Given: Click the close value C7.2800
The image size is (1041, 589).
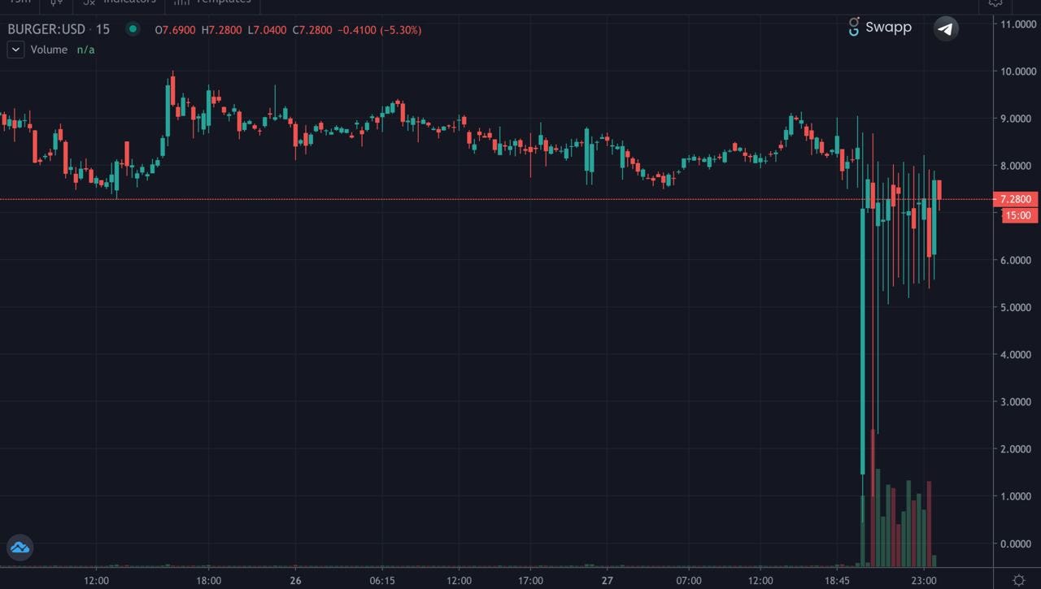Looking at the screenshot, I should click(x=312, y=30).
